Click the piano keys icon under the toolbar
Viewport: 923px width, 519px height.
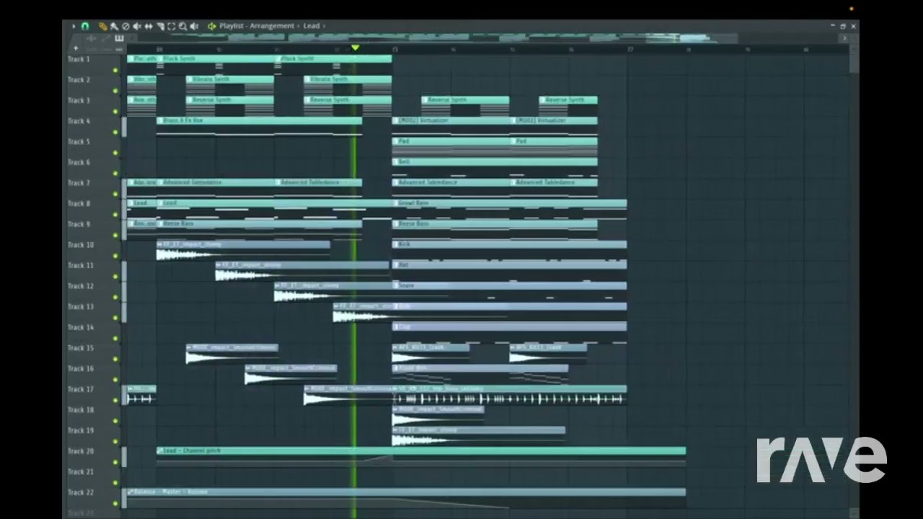point(119,38)
